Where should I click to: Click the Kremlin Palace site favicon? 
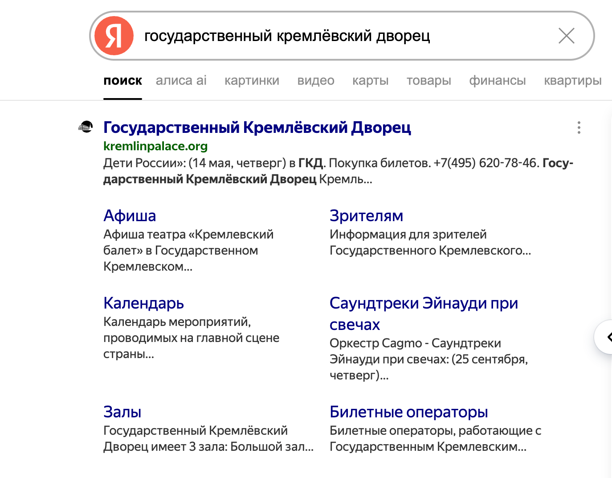click(86, 127)
